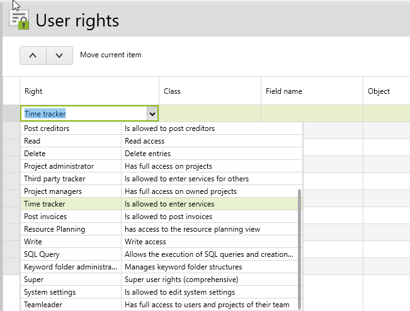Choose the 'Read' right option
Viewport: 410px width, 311px height.
(x=32, y=141)
